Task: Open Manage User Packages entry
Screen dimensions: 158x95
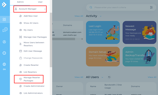Action: [x=35, y=37]
